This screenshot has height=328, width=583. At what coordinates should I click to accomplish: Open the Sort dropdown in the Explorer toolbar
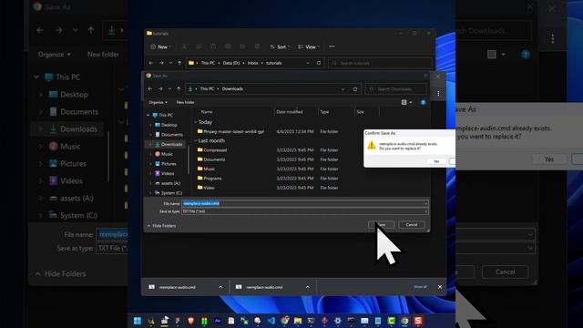point(280,46)
